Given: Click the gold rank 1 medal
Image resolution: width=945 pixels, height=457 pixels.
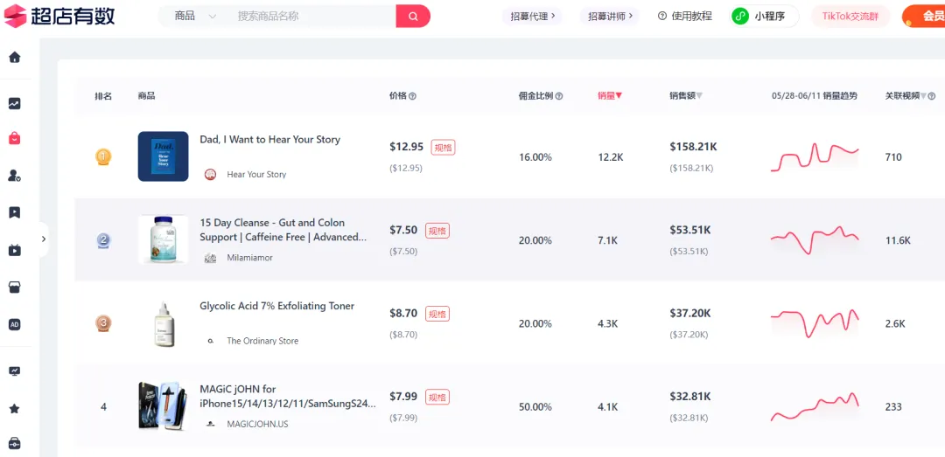Looking at the screenshot, I should 103,157.
